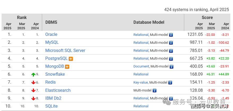The width and height of the screenshot is (233, 111).
Task: Click the Snowflake score 168.09
Action: [x=196, y=74]
